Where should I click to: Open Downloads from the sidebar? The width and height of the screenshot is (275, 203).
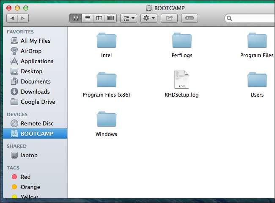(35, 92)
